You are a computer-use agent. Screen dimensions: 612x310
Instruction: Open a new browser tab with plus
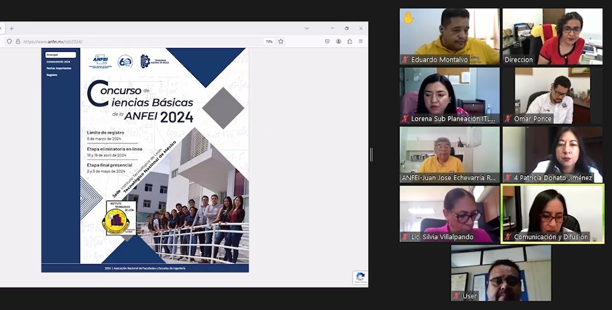(x=12, y=28)
